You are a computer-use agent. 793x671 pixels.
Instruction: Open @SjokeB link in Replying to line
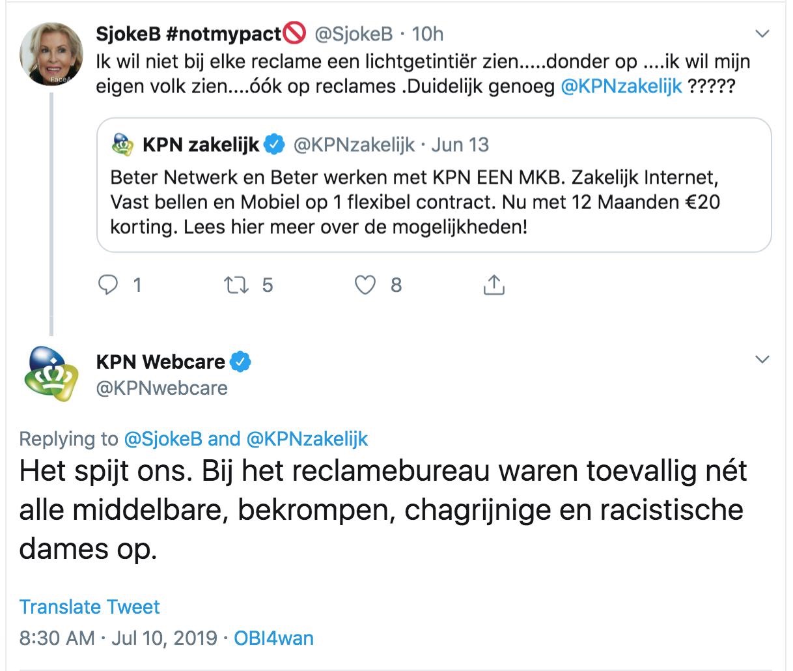[163, 439]
